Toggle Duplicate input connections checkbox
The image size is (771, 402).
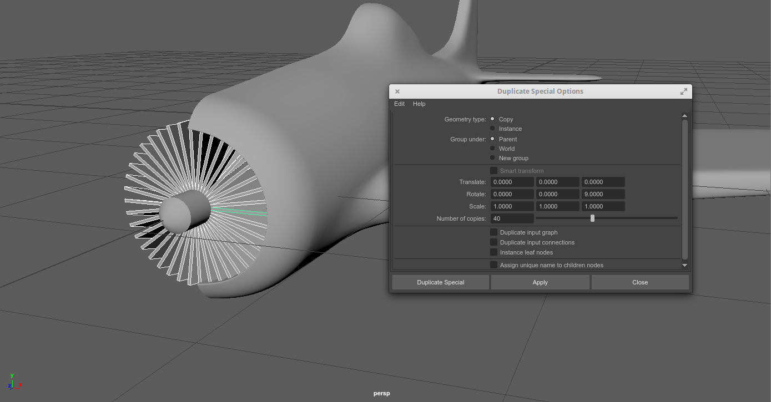(x=494, y=242)
